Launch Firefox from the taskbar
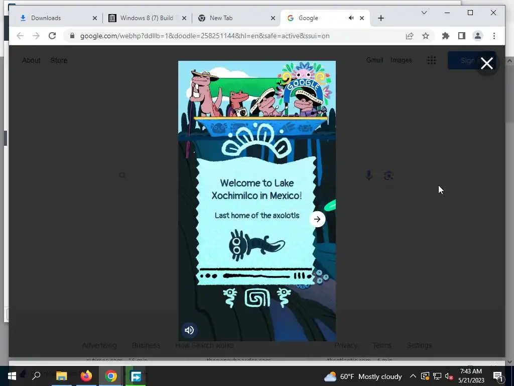Screen dimensions: 514x386 tap(86, 376)
